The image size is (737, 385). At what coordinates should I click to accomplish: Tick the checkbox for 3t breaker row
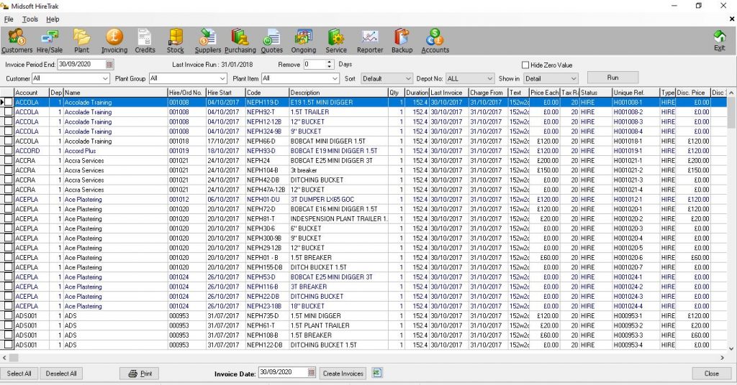point(9,170)
